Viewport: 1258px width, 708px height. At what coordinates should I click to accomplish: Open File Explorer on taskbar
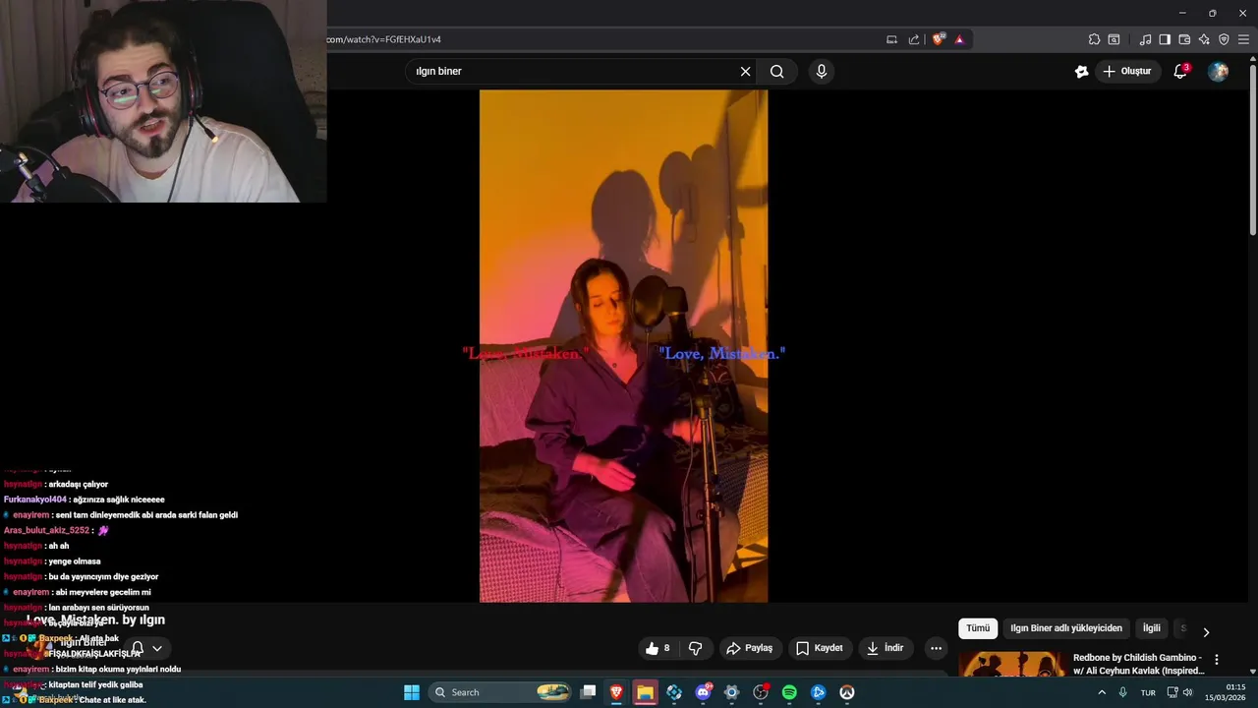[645, 692]
